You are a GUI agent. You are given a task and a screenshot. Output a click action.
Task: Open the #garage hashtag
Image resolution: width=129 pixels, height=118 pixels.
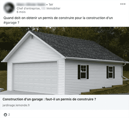[x=10, y=23]
